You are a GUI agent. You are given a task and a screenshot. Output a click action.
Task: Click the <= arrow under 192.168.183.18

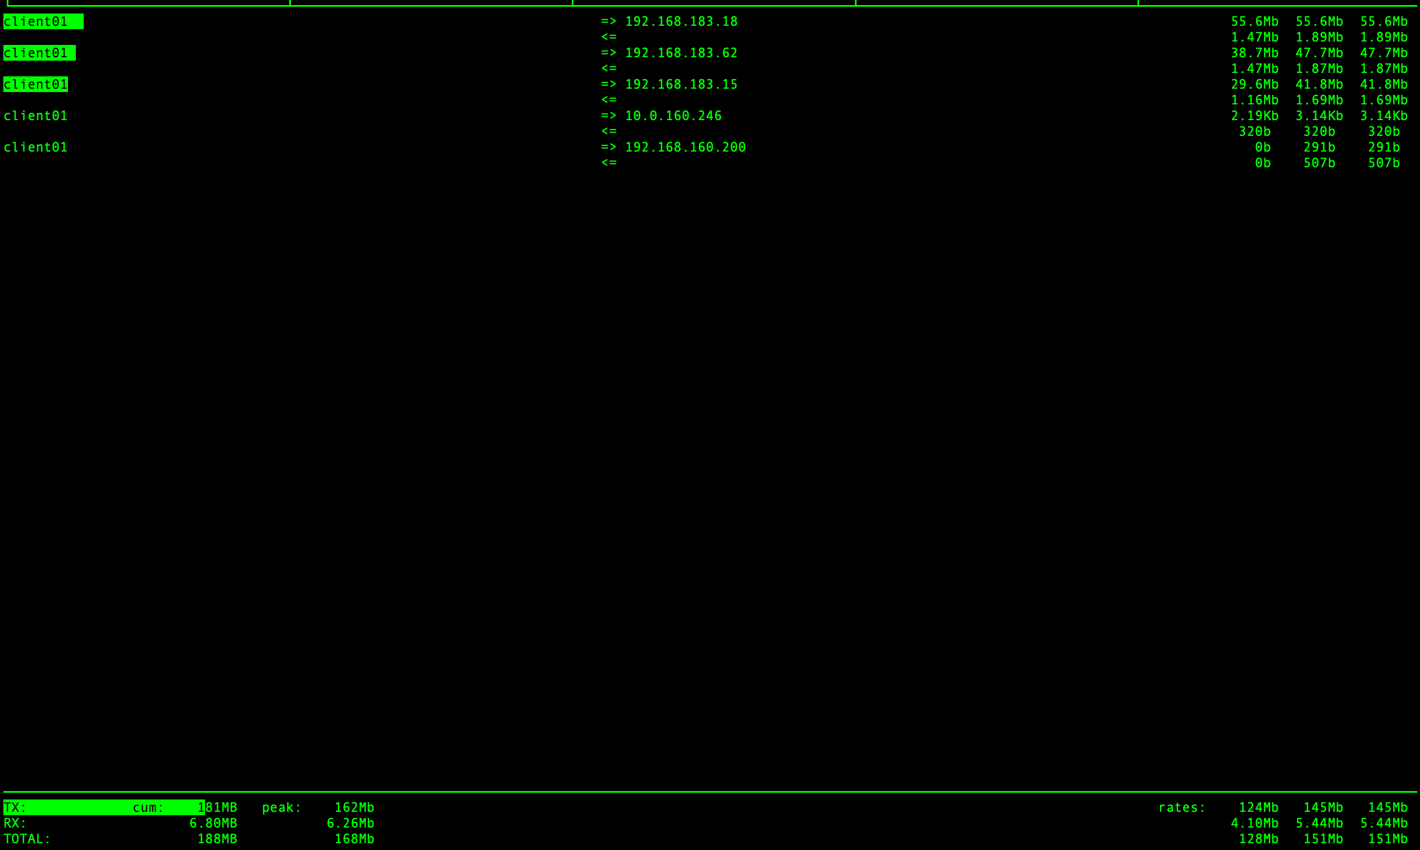608,37
